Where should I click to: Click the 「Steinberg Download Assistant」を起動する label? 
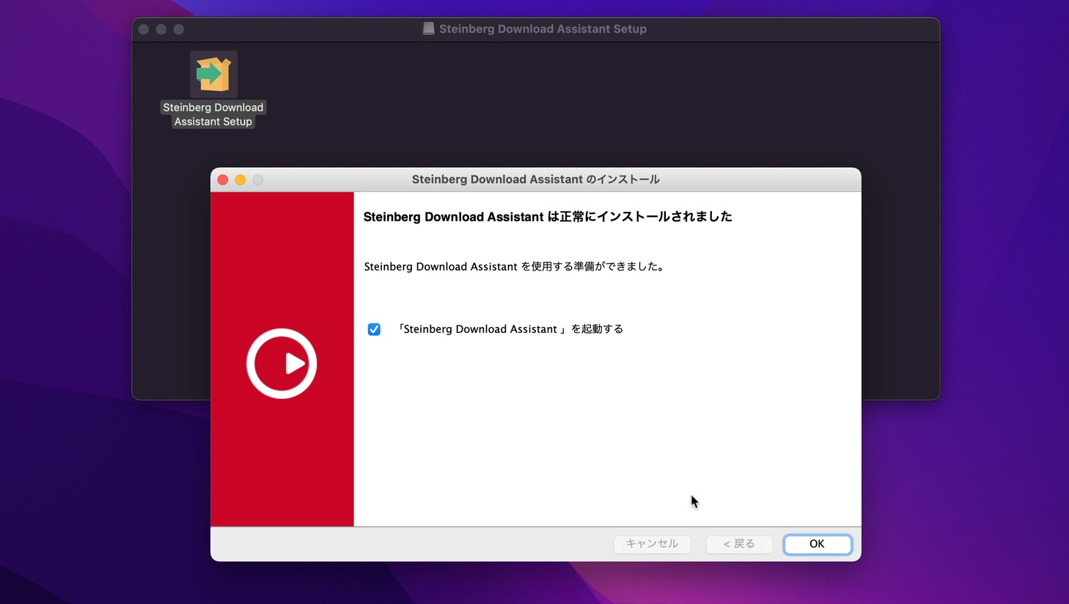[510, 329]
